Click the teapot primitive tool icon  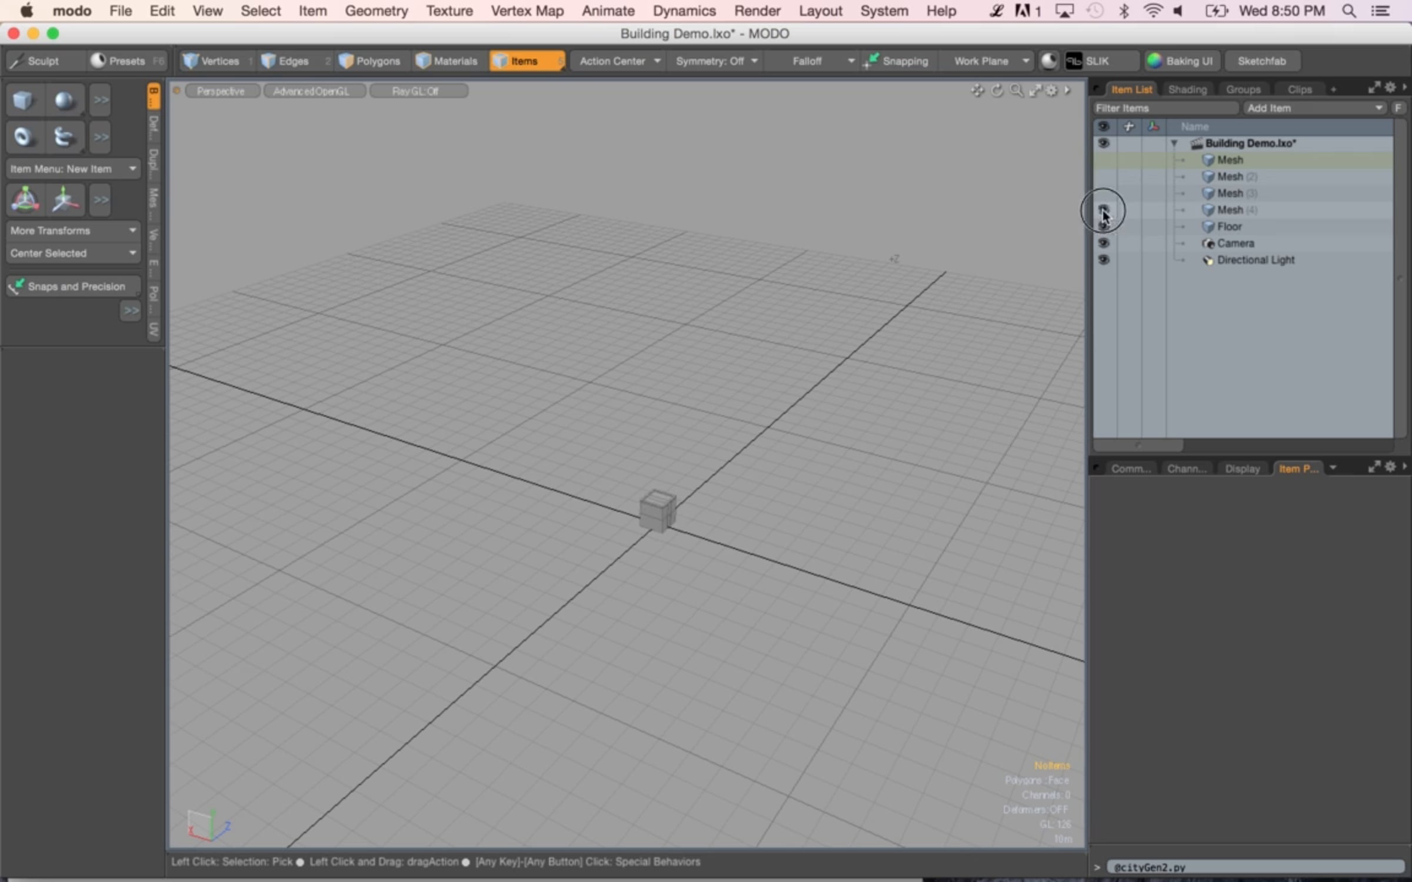click(x=64, y=137)
